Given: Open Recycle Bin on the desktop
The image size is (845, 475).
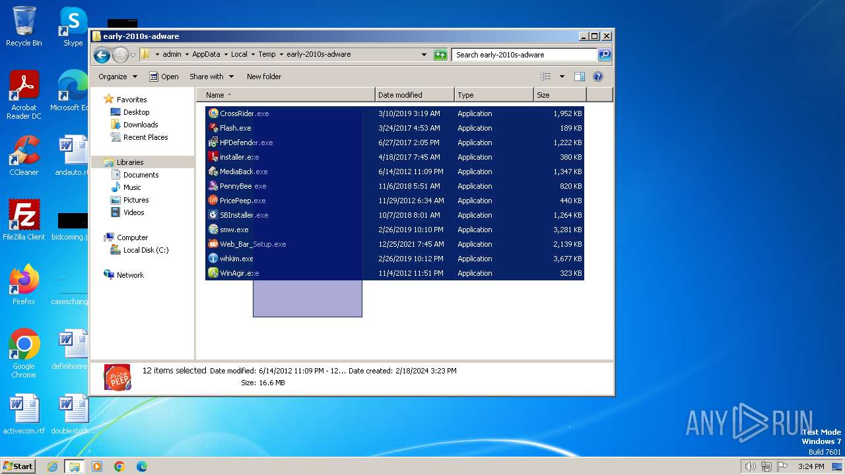Looking at the screenshot, I should (24, 26).
